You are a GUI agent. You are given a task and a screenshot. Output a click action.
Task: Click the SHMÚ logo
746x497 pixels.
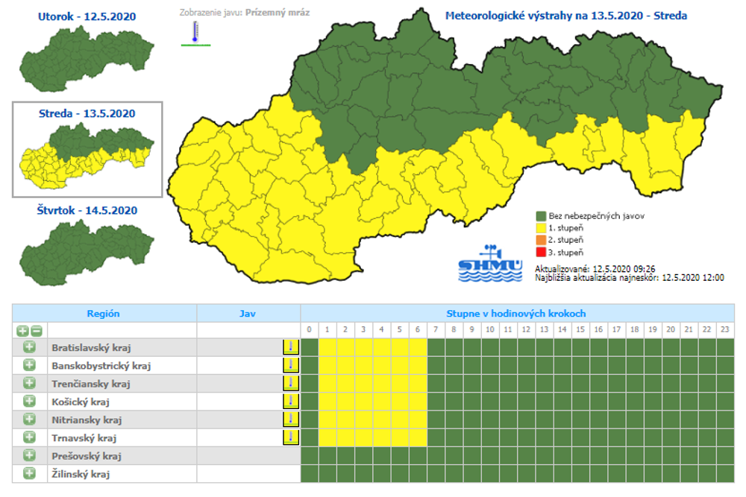(489, 264)
